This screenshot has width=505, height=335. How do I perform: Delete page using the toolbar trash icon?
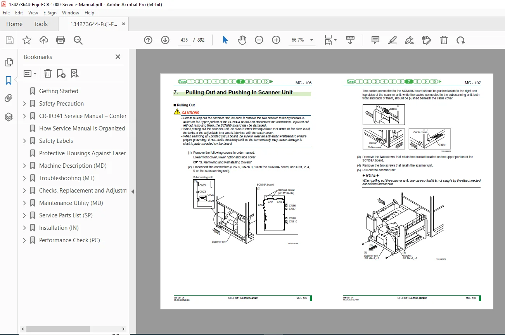pyautogui.click(x=444, y=40)
